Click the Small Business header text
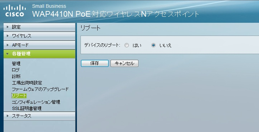259x132 pixels. tap(49, 6)
